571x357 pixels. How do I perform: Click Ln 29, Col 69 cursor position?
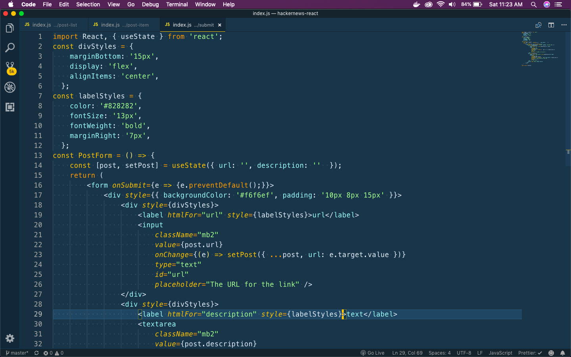point(407,353)
